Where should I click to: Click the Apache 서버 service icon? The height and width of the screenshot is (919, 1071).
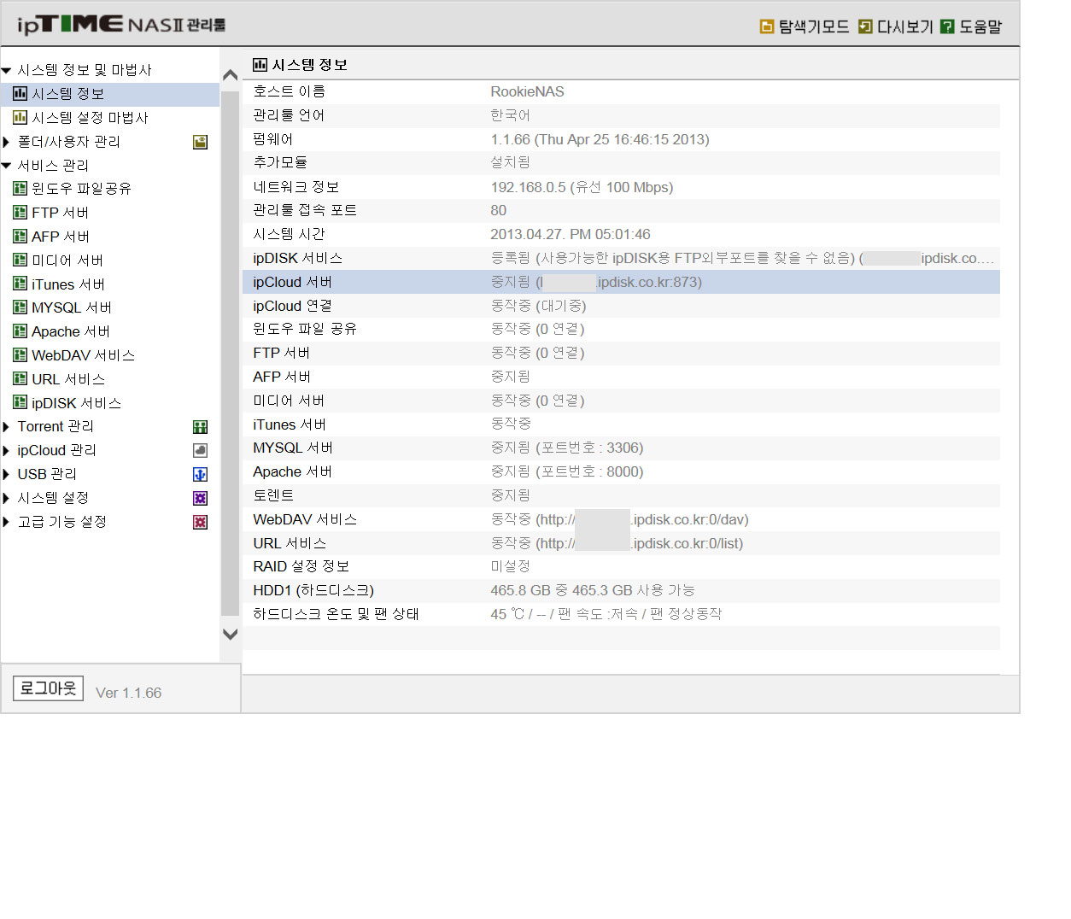(x=20, y=331)
